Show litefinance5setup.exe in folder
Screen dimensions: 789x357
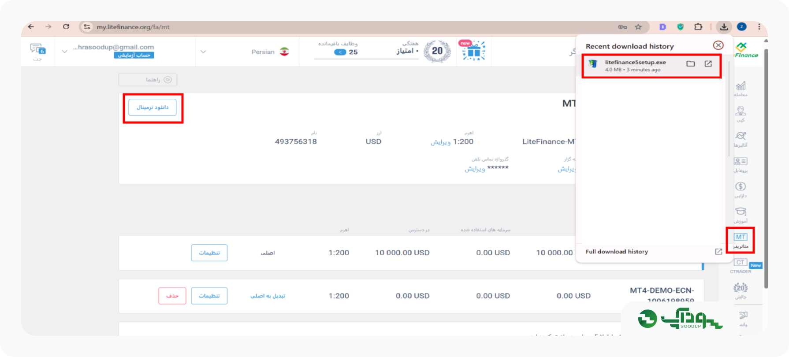(690, 64)
